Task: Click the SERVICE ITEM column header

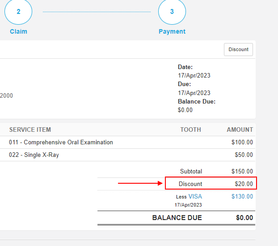Action: [x=30, y=129]
